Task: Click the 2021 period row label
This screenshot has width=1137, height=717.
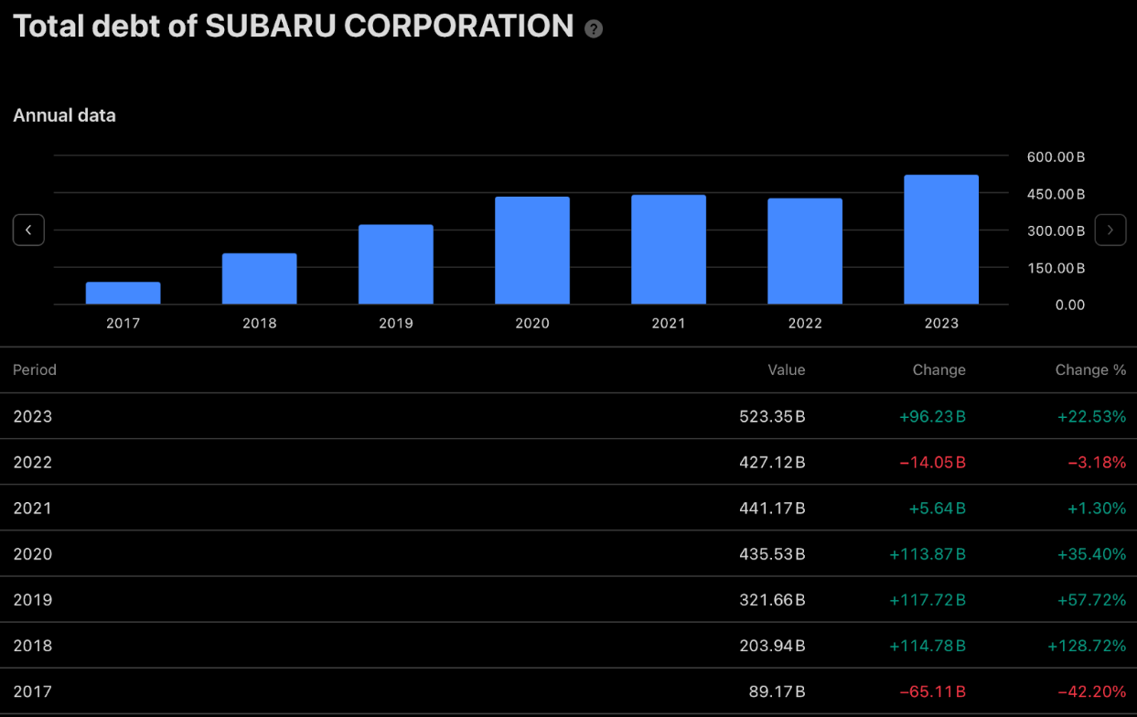Action: [33, 508]
